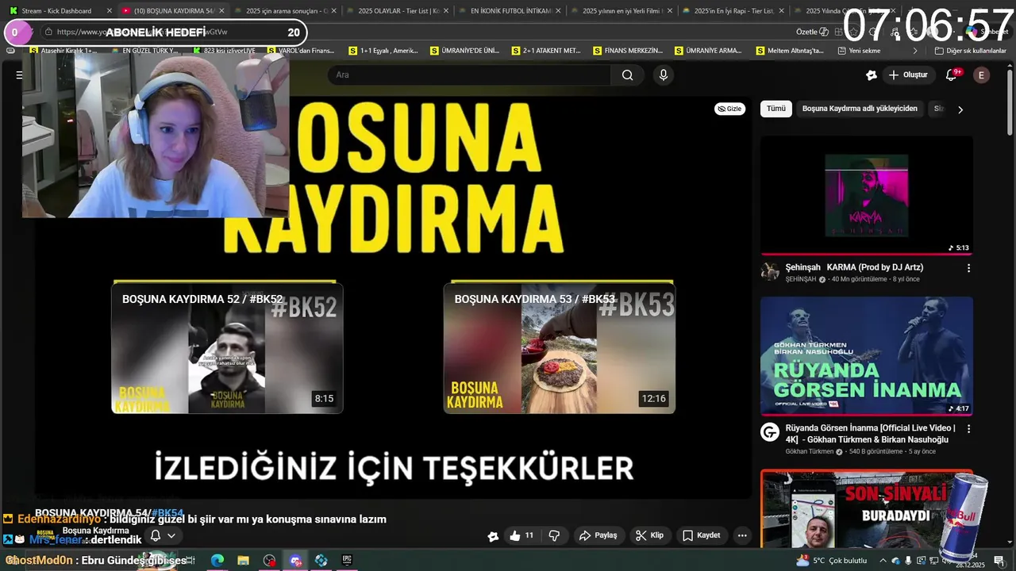Click the Paylaş share button
Screen dimensions: 1016x571
click(598, 535)
